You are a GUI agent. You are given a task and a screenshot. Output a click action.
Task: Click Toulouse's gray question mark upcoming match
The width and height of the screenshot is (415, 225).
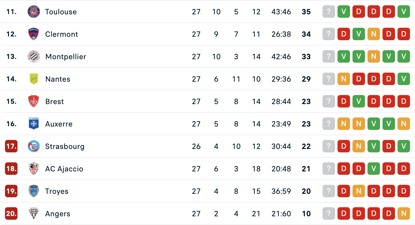328,12
